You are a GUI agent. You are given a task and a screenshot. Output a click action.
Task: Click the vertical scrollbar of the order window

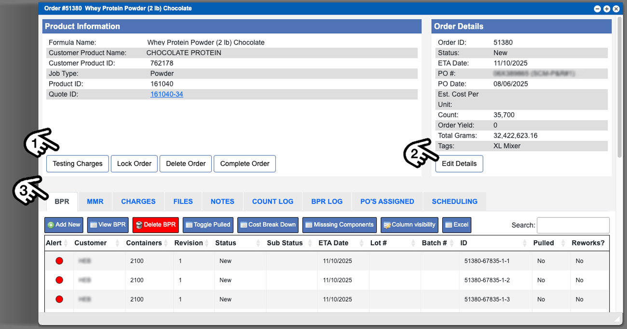pos(619,87)
